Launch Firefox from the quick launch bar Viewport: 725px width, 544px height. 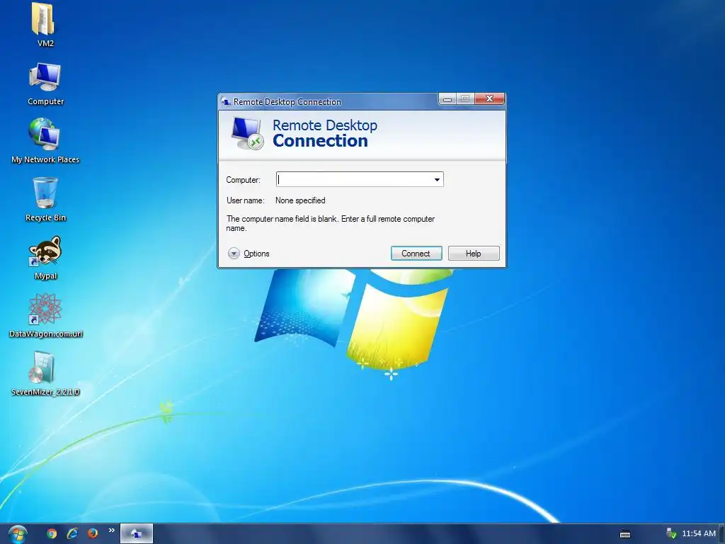tap(93, 533)
